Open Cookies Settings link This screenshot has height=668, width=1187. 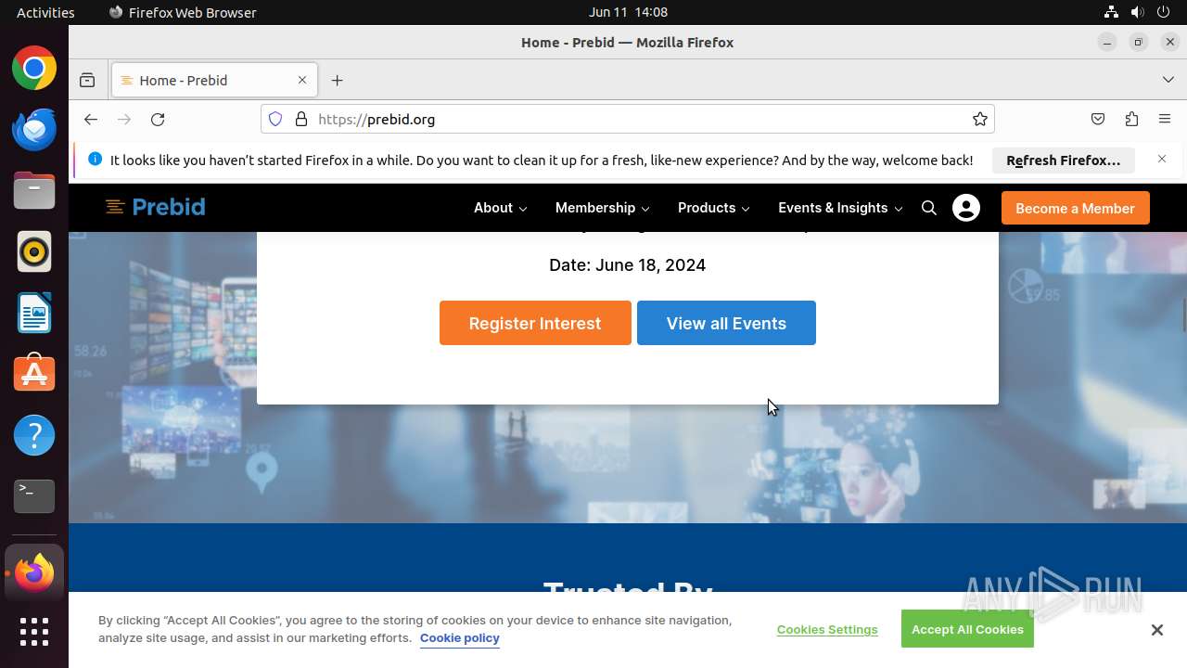(x=827, y=629)
